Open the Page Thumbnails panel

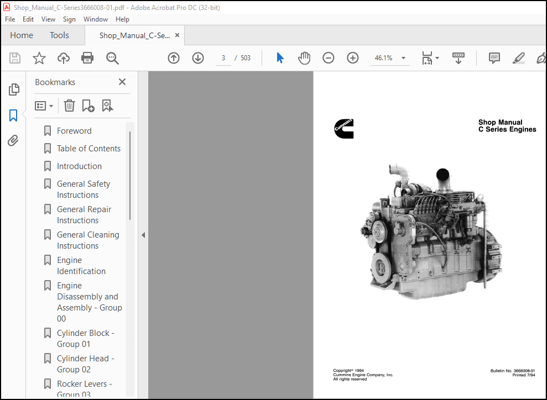[x=12, y=90]
